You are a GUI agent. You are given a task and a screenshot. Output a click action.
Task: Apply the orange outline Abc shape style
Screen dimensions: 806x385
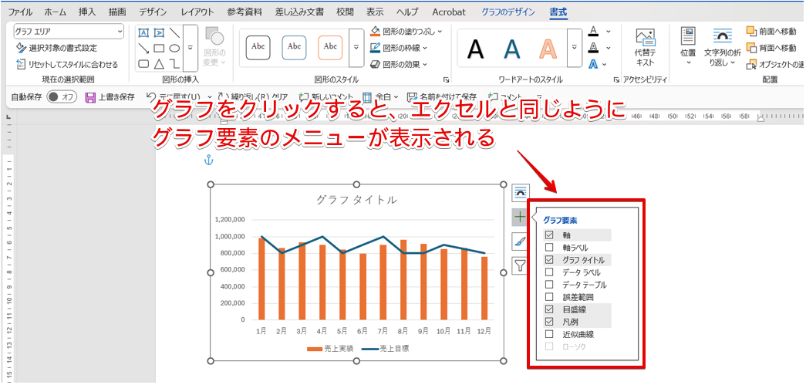point(330,47)
